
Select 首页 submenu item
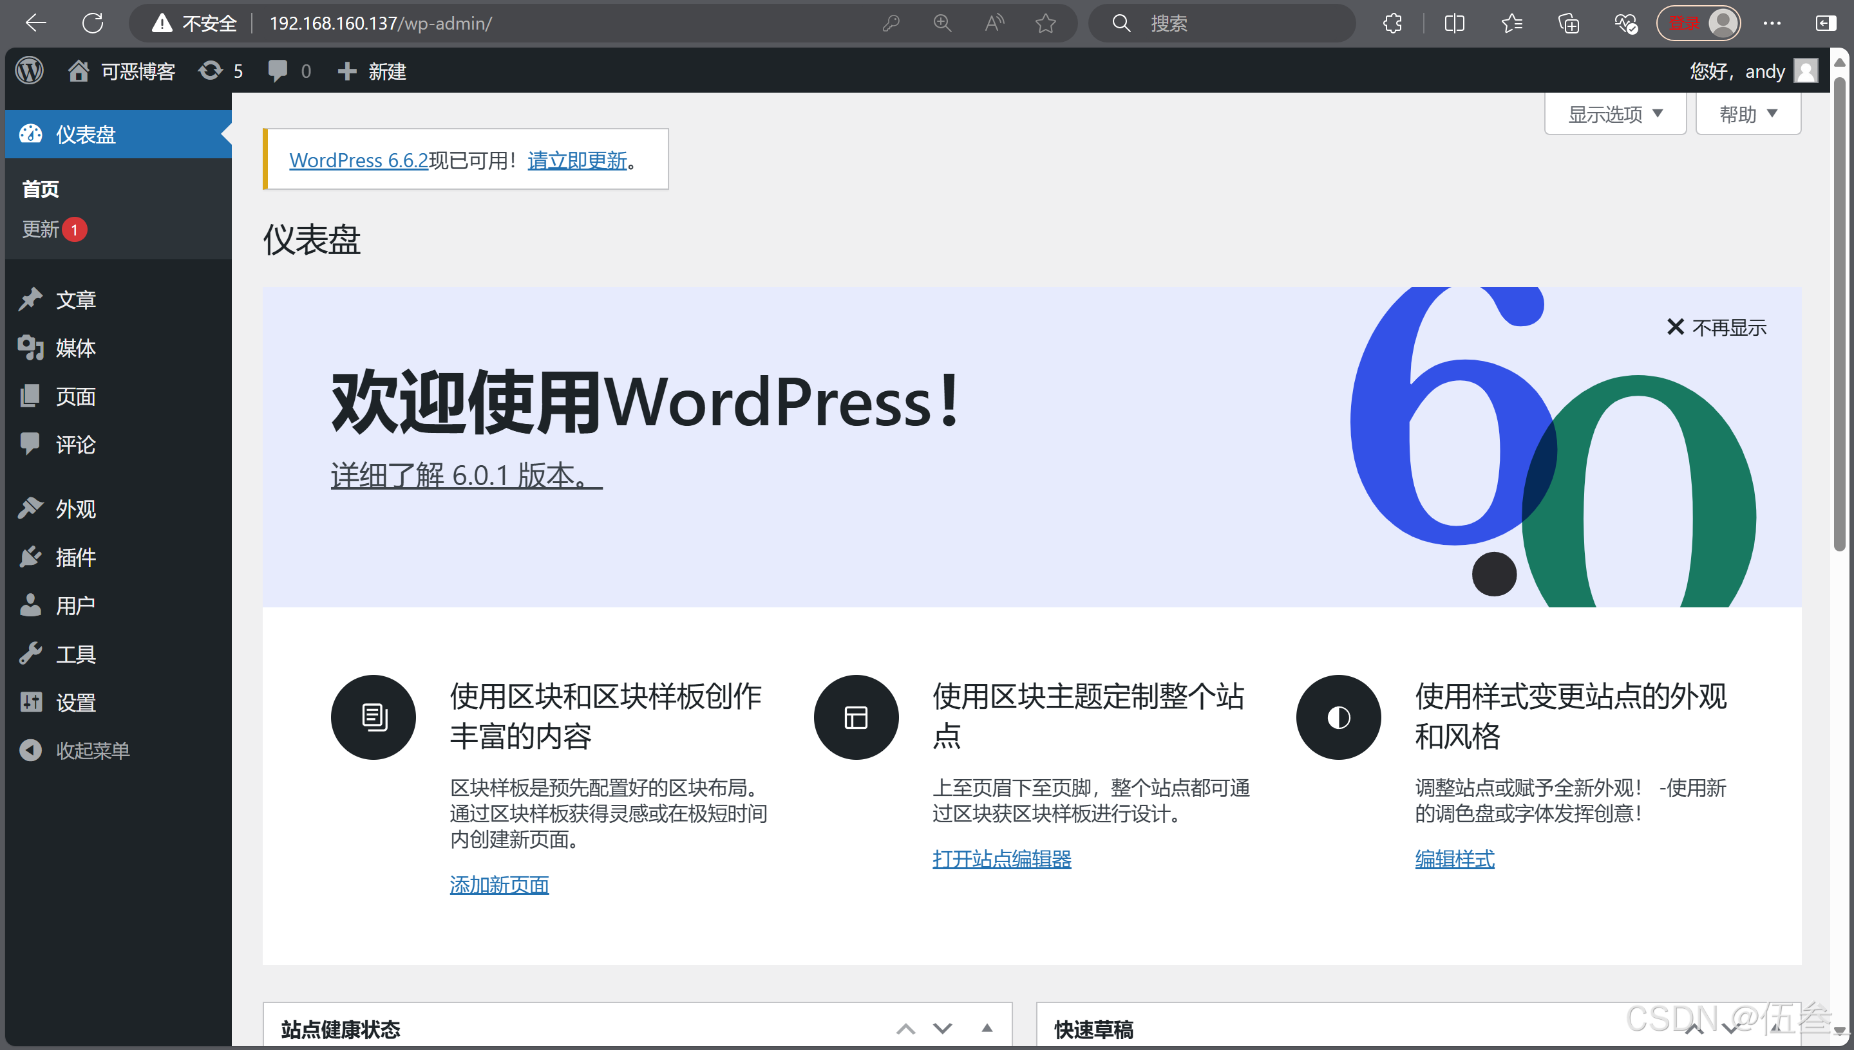tap(41, 189)
